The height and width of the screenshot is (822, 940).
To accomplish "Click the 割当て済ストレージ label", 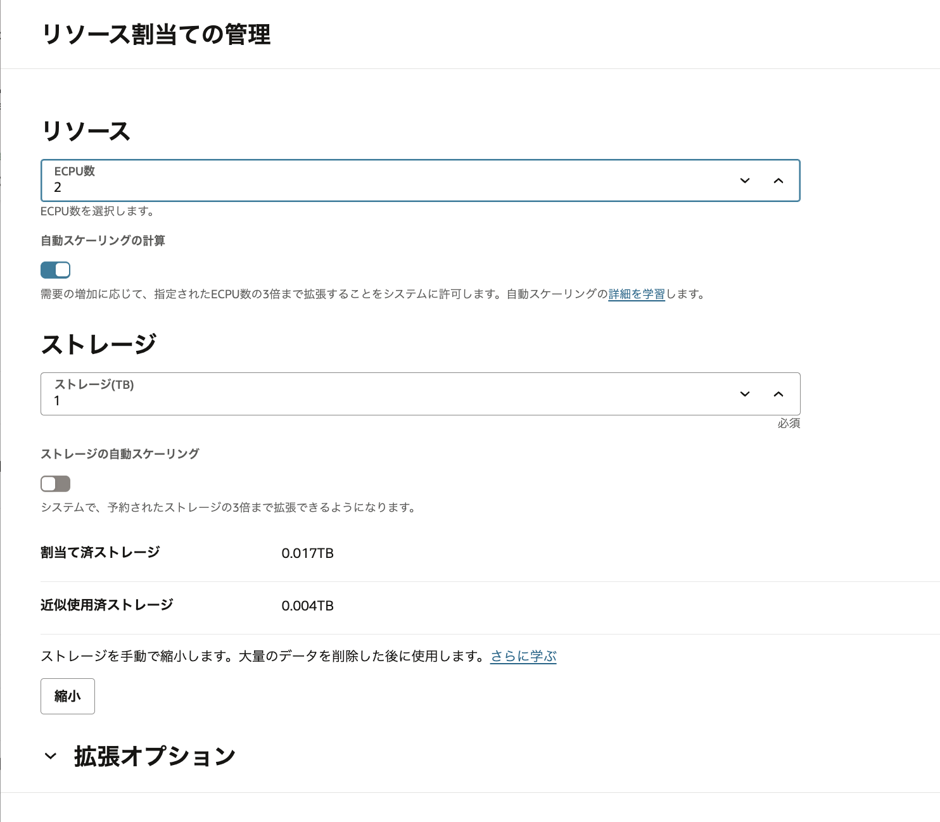I will (100, 552).
